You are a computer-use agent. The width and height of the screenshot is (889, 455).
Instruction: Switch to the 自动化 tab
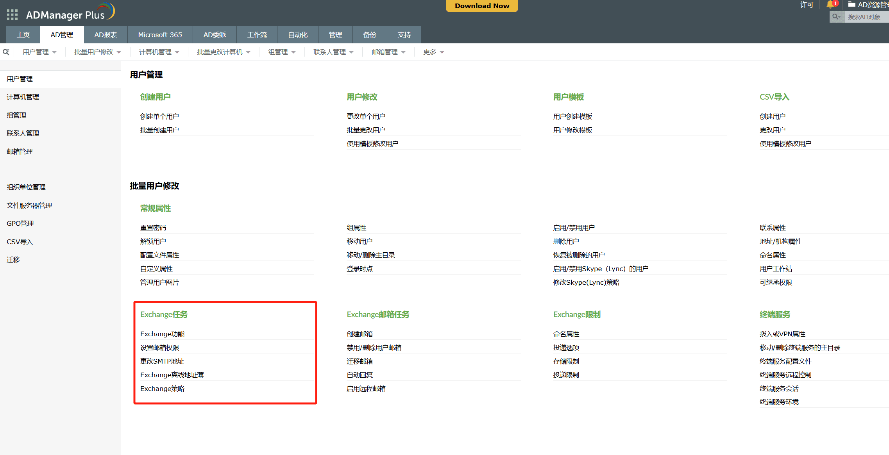point(297,35)
